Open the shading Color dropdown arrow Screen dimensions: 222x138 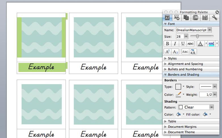tap(183, 114)
